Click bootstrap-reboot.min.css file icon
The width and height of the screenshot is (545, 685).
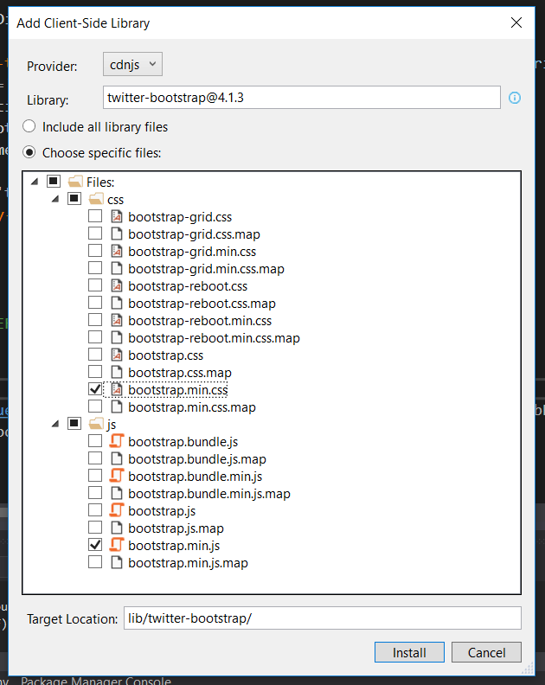[x=116, y=320]
